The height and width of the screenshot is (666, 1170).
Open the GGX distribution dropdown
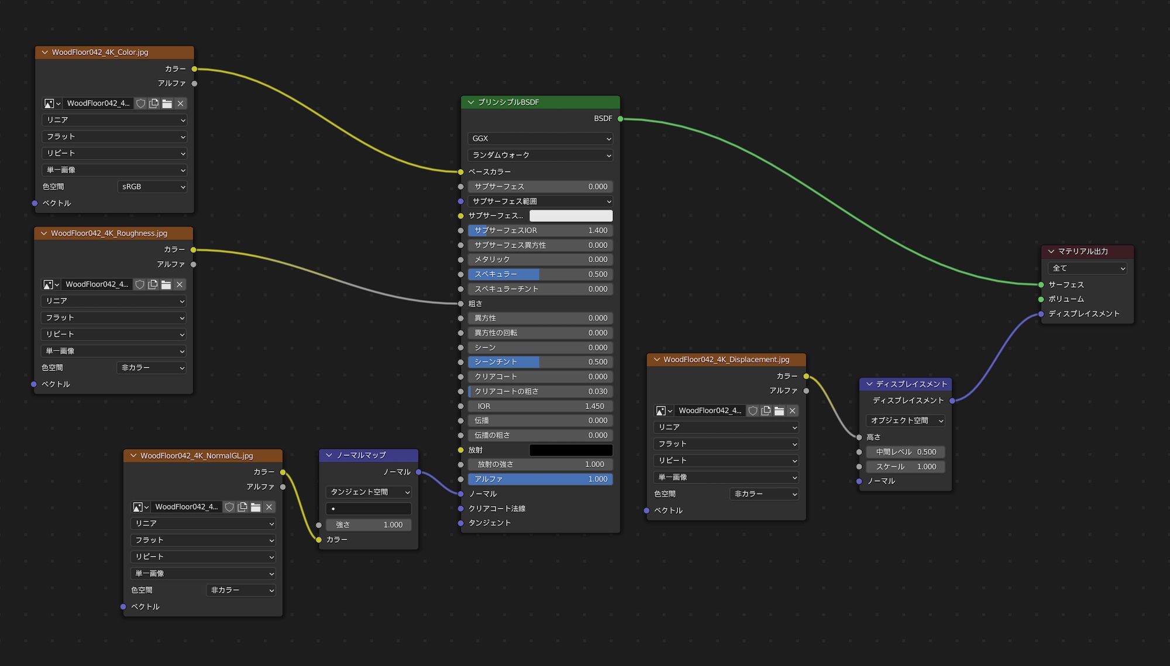[540, 139]
